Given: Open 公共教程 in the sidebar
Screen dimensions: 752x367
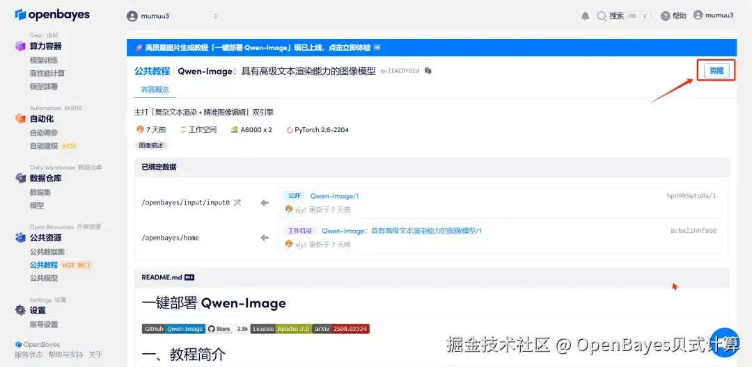Looking at the screenshot, I should [44, 265].
